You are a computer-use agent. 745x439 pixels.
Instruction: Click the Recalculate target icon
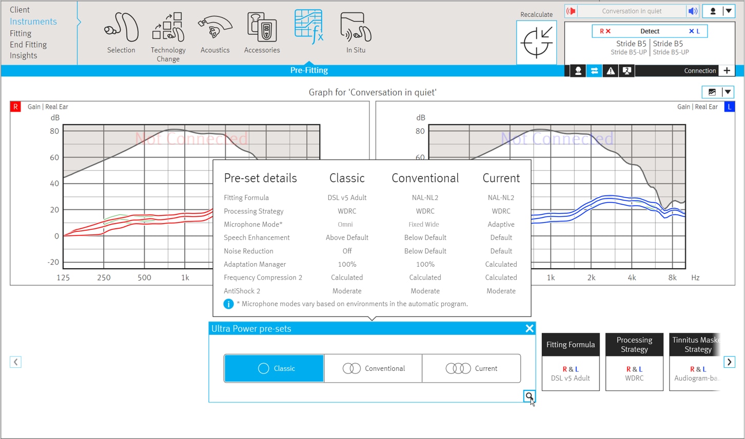536,43
